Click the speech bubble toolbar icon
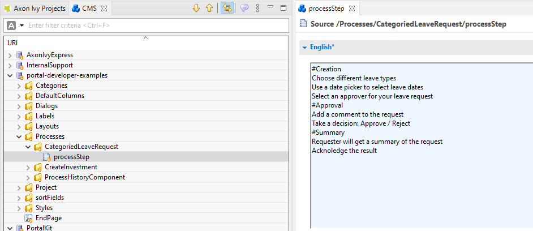Viewport: 533px width, 231px height. [244, 8]
